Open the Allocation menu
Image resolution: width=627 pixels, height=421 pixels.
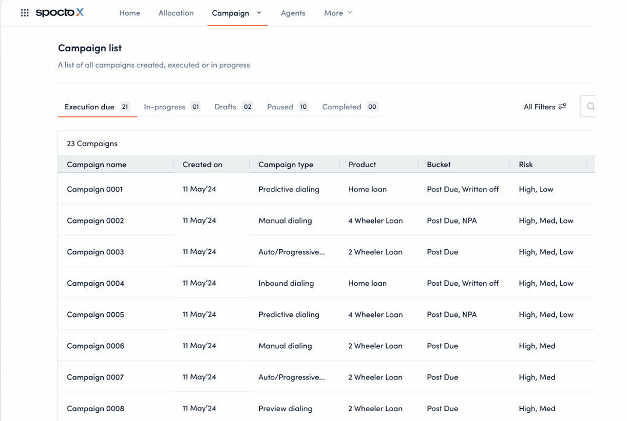176,13
